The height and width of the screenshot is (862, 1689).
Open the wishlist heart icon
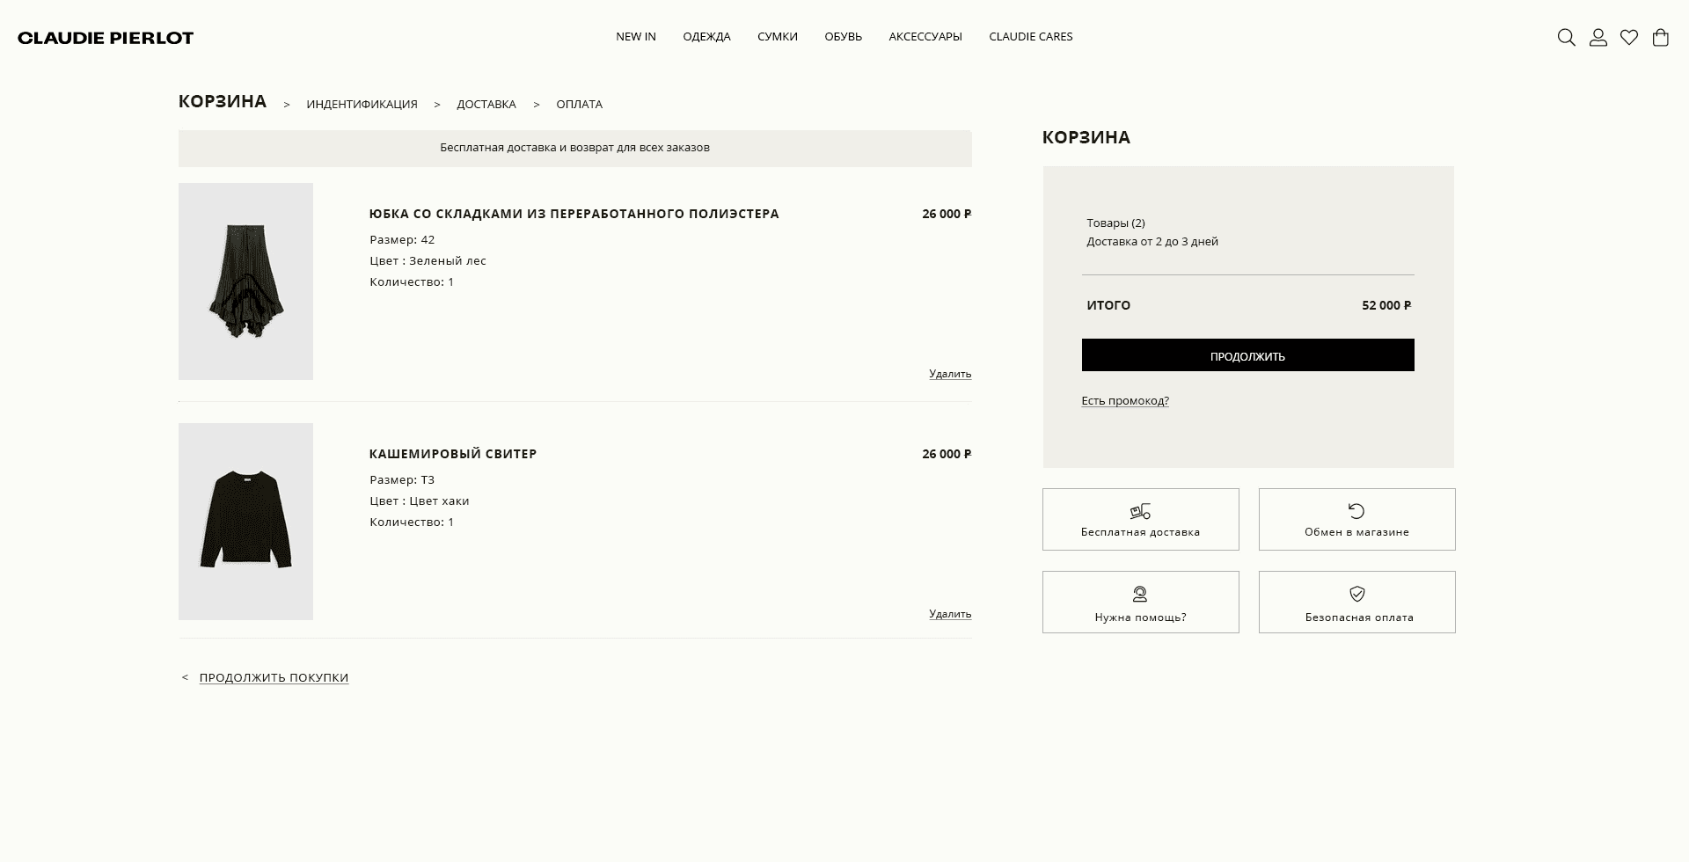click(x=1629, y=38)
